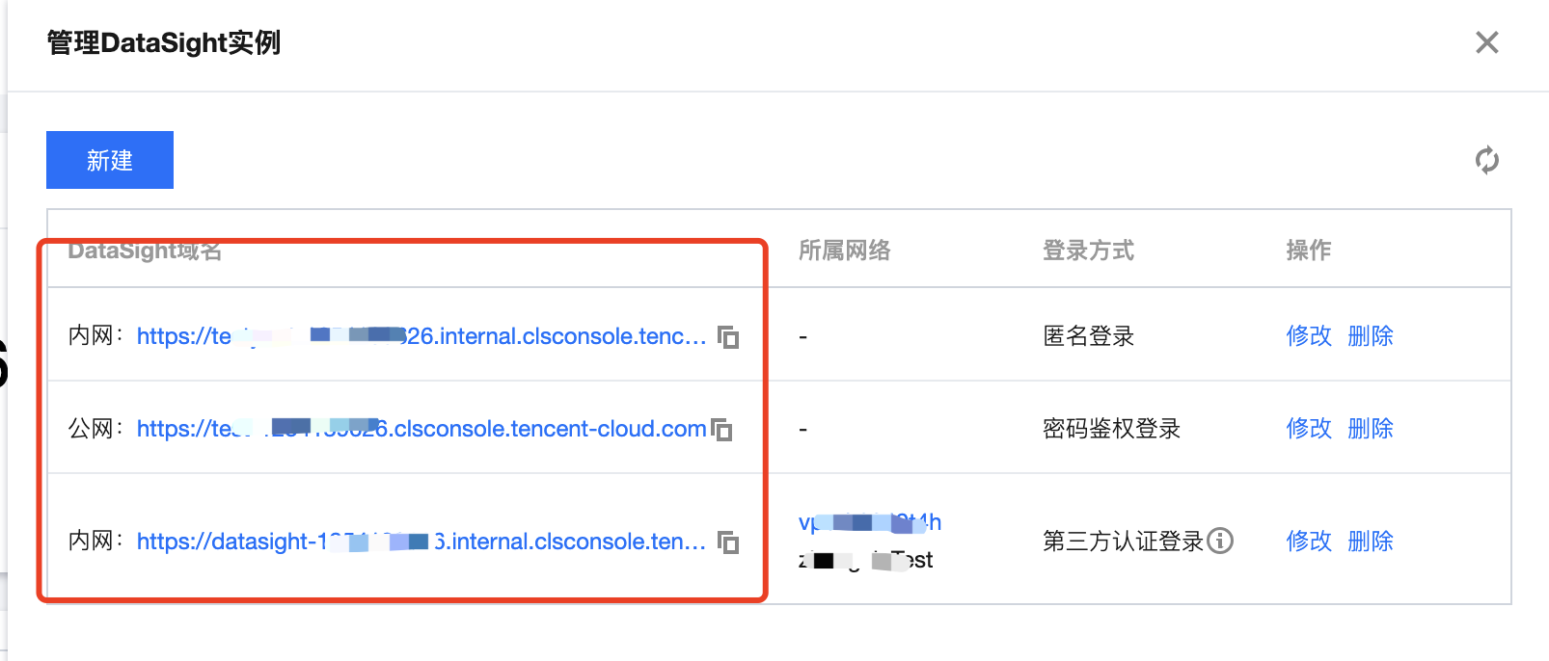1549x661 pixels.
Task: Show info about 第三方认证登录
Action: click(1221, 542)
